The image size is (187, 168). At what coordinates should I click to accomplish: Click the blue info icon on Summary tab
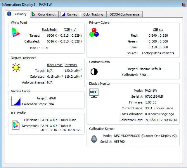(9, 14)
